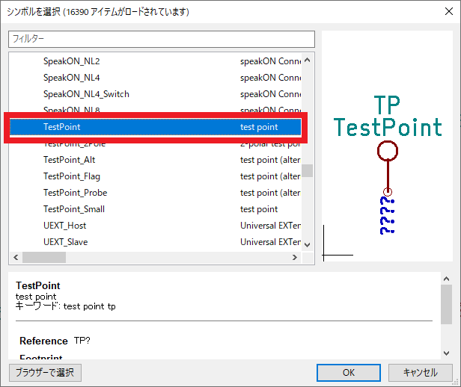This screenshot has height=387, width=461.
Task: Select SpeakON_NL2 symbol in list
Action: coord(72,61)
